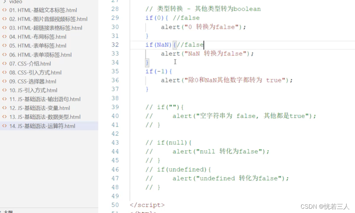Open file 02. HTML-图片音频视频标签.html

(x=48, y=19)
